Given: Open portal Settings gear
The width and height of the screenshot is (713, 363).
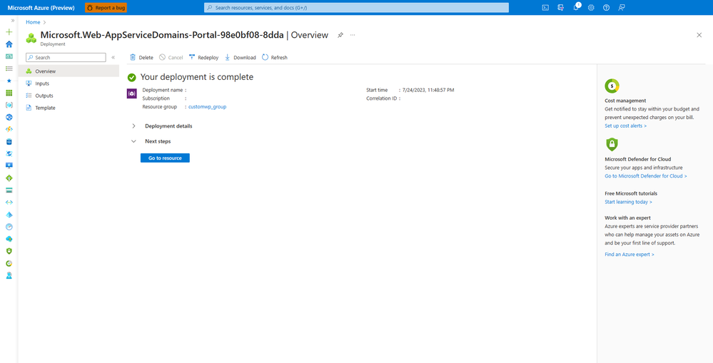Looking at the screenshot, I should tap(591, 8).
